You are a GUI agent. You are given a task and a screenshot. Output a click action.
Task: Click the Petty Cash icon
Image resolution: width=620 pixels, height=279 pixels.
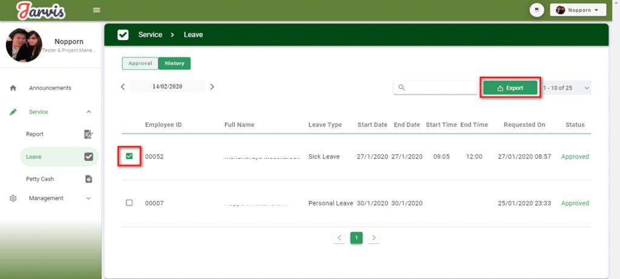coord(88,179)
